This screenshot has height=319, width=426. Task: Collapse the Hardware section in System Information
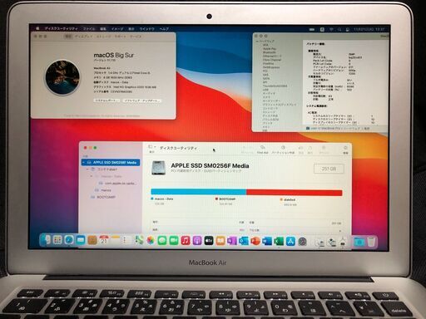[x=256, y=41]
